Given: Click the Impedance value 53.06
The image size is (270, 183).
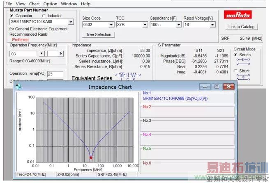Looking at the screenshot, I should [145, 50].
